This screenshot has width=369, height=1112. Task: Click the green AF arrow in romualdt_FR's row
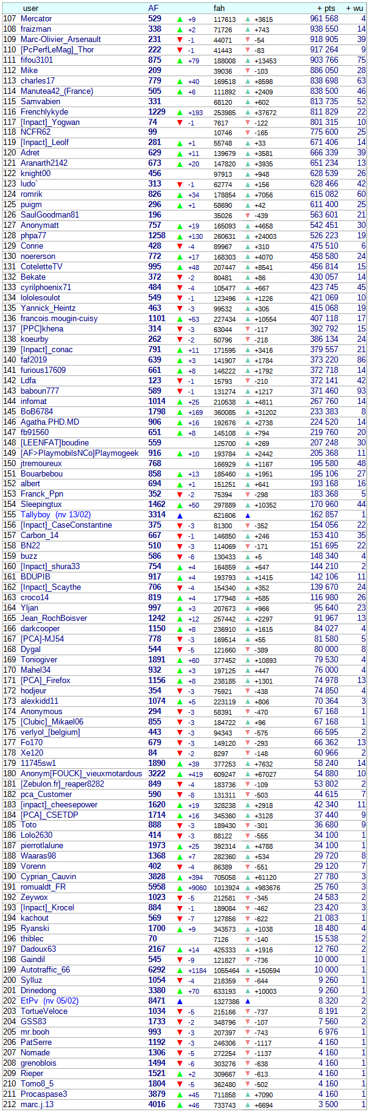coord(180,887)
